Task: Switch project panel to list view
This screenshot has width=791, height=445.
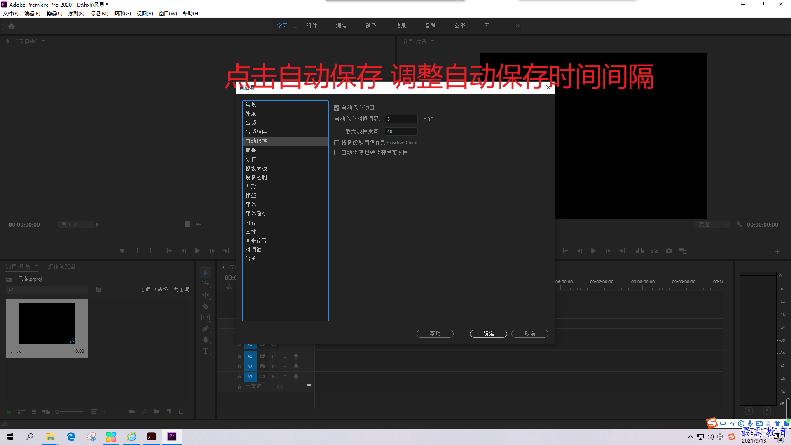Action: point(21,412)
